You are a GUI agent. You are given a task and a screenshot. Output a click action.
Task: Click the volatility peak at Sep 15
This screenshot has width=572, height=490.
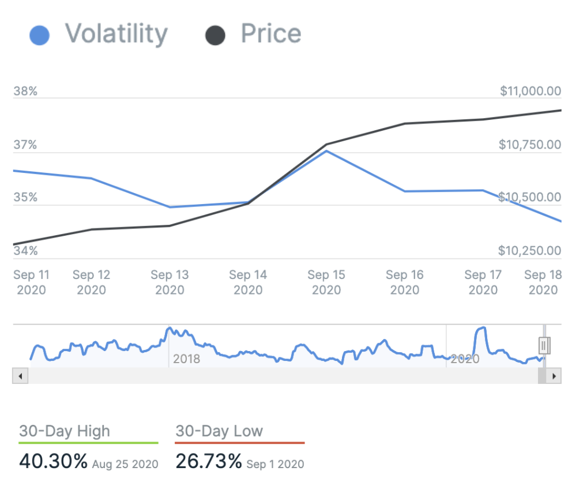click(x=326, y=151)
